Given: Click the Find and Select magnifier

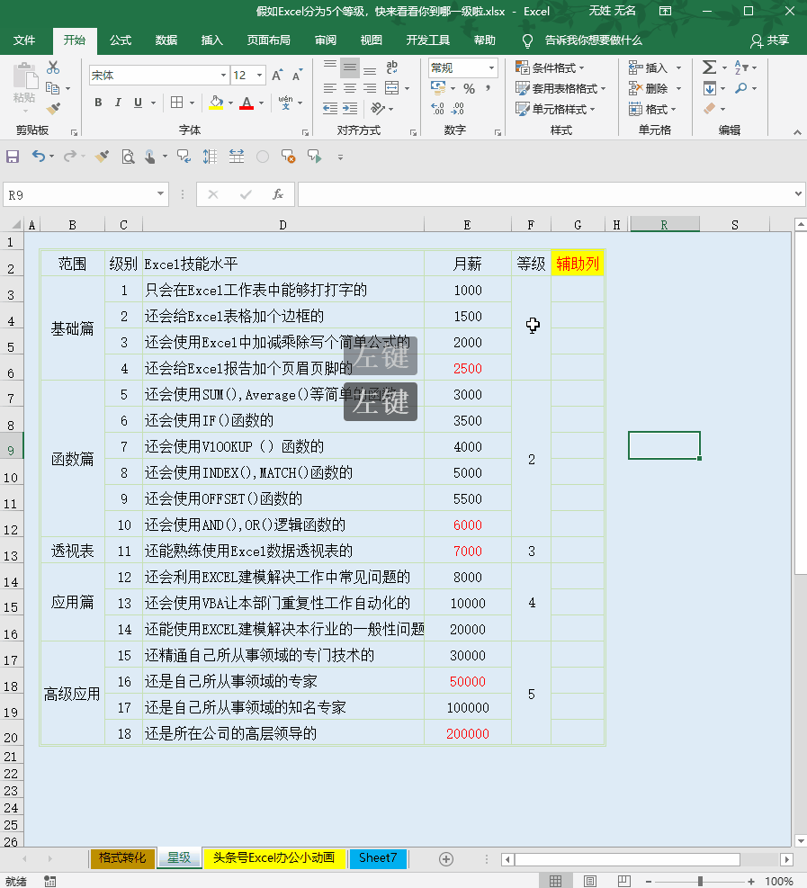Looking at the screenshot, I should (x=740, y=88).
